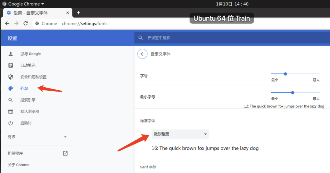Adjust the 最小字号 slider handle
330x173 pixels.
click(292, 92)
